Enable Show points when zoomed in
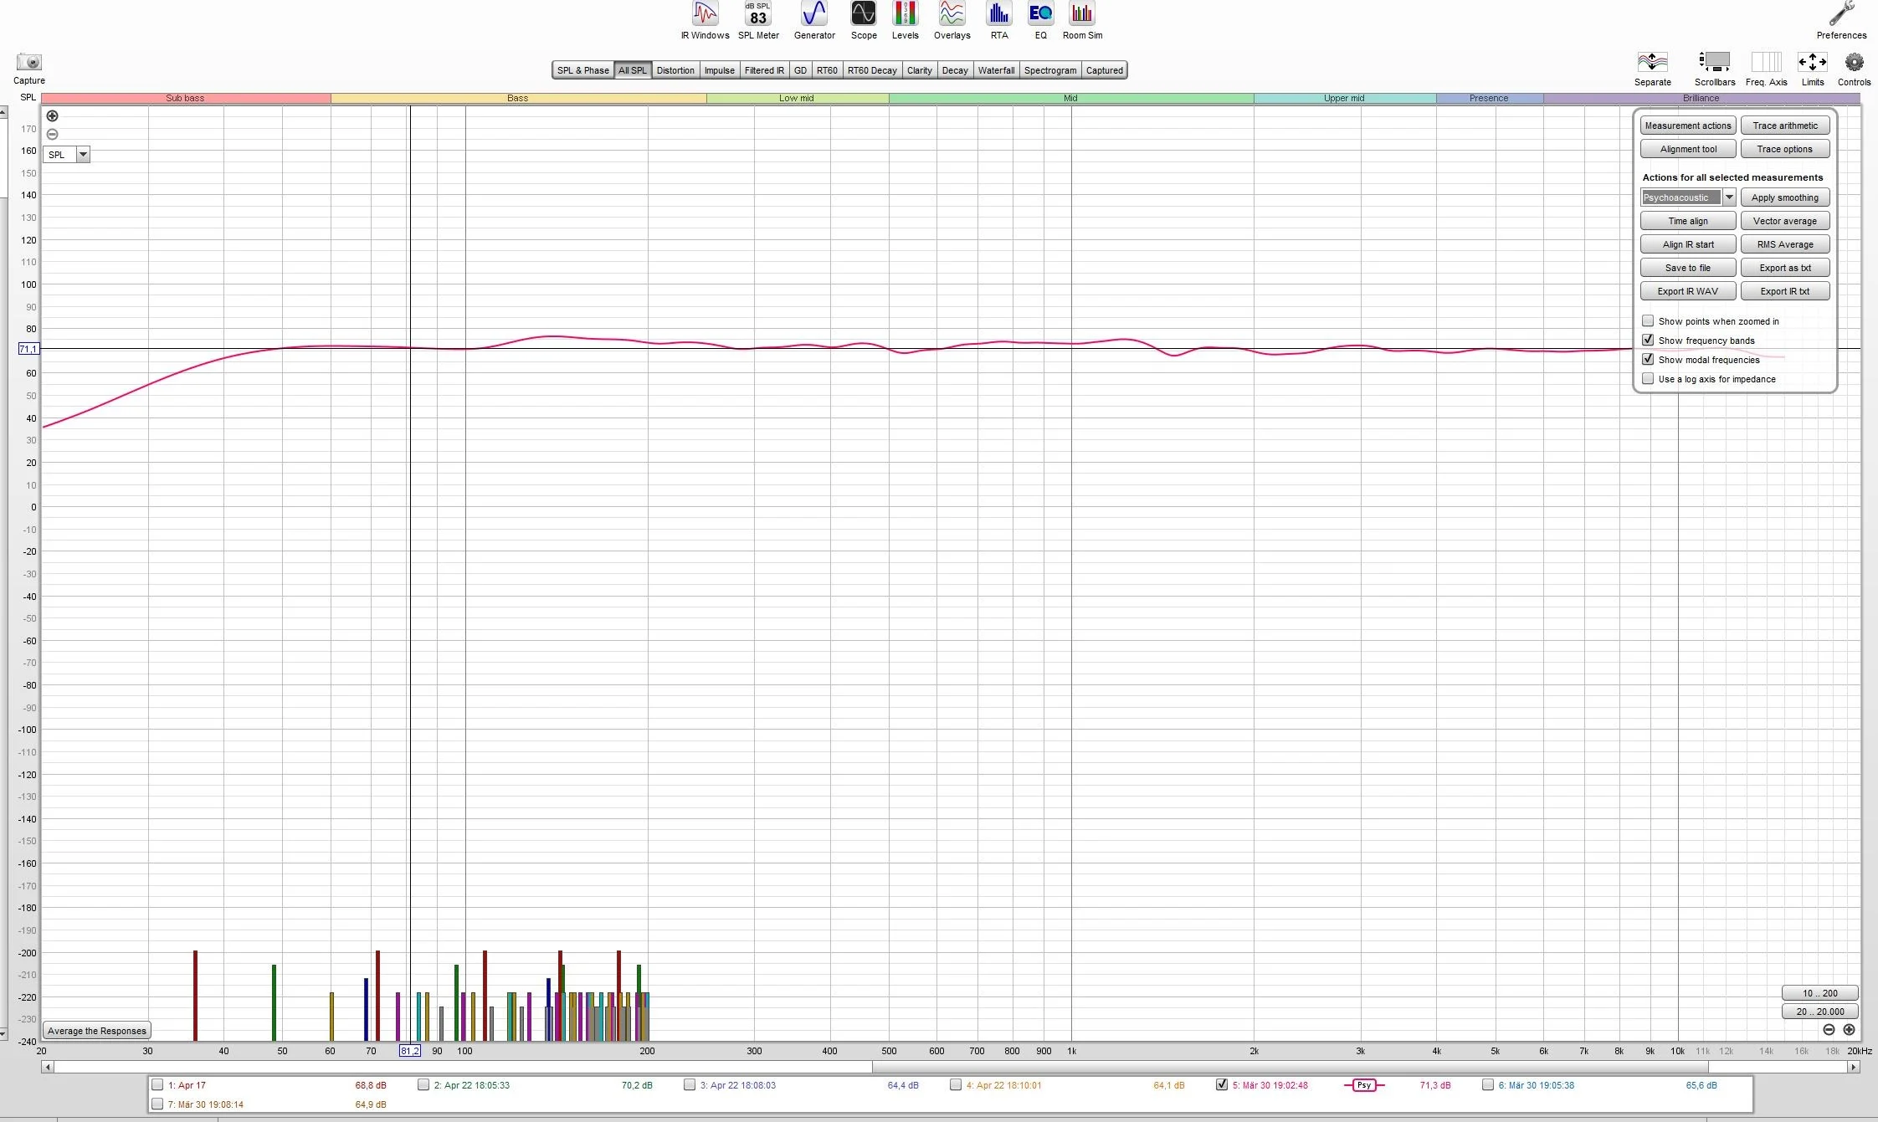 click(x=1648, y=320)
